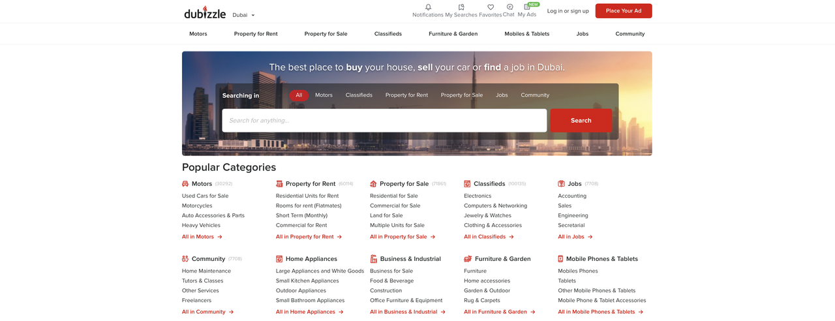
Task: Open Used Cars for Sale link
Action: [x=205, y=196]
